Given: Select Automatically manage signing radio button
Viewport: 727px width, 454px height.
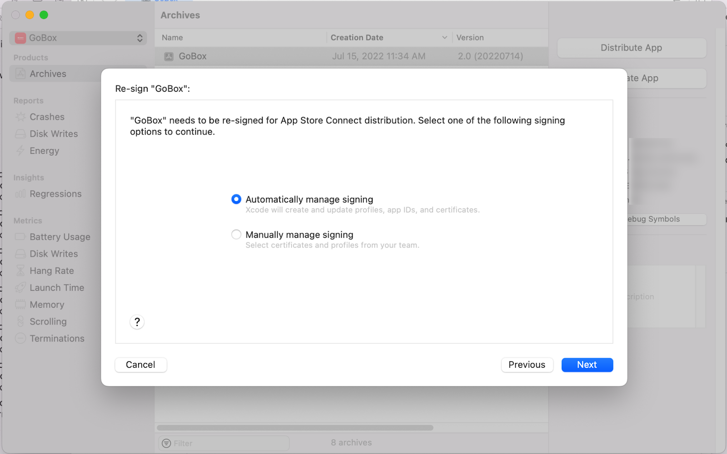Looking at the screenshot, I should 236,199.
